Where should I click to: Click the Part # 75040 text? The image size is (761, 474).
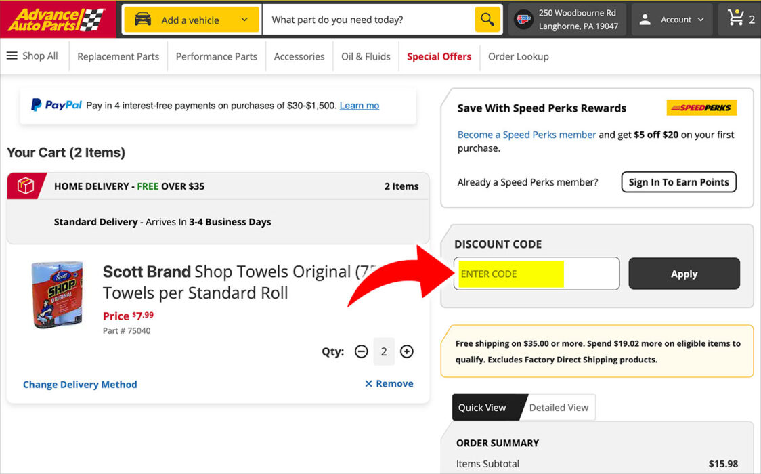pos(127,331)
